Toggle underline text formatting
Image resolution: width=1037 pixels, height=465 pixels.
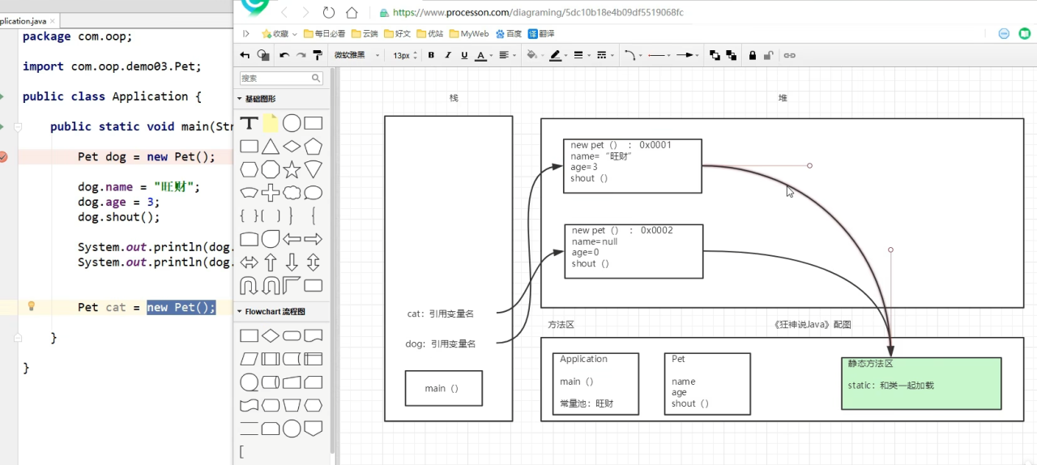point(464,55)
